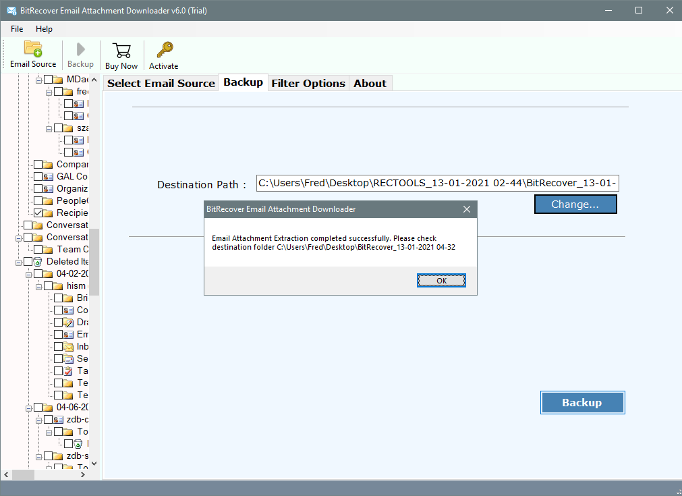682x496 pixels.
Task: Open the About tab
Action: [x=370, y=83]
